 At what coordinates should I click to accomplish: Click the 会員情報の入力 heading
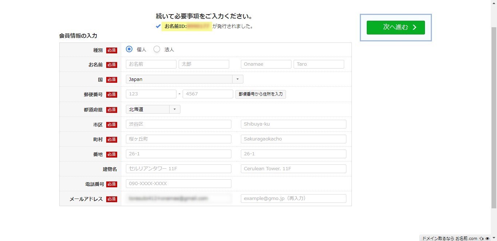78,36
